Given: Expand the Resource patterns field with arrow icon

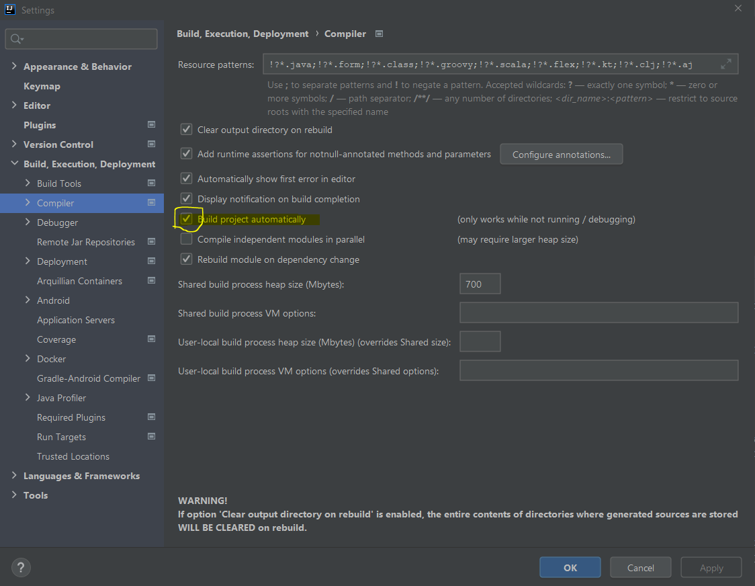Looking at the screenshot, I should [x=726, y=64].
